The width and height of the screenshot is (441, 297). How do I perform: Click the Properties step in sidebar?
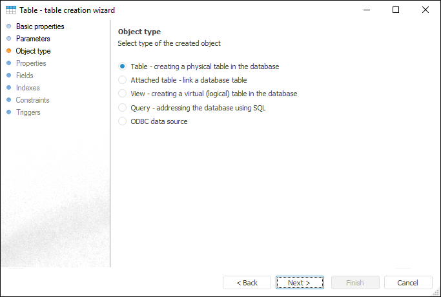31,63
